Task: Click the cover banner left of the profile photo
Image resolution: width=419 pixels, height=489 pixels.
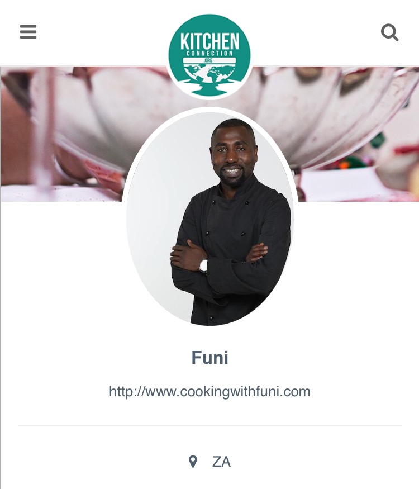Action: (63, 134)
